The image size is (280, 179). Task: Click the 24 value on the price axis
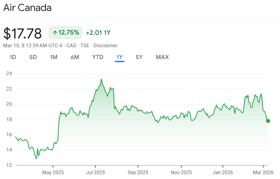pos(9,74)
